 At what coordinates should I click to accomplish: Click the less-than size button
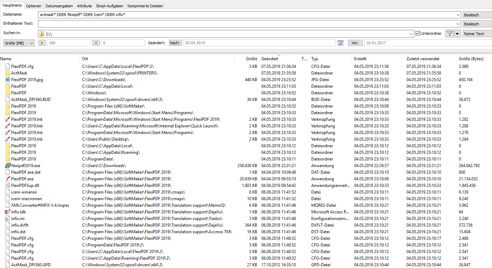[96, 43]
